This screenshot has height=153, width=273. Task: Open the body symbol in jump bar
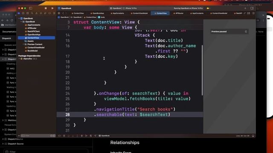[x=102, y=17]
